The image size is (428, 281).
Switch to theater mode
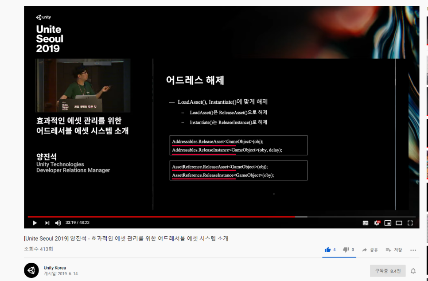click(399, 222)
